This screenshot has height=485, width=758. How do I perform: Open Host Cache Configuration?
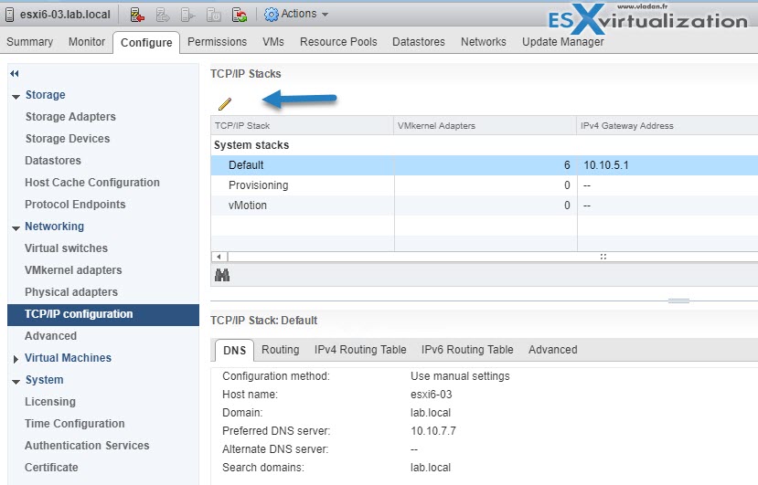coord(92,183)
